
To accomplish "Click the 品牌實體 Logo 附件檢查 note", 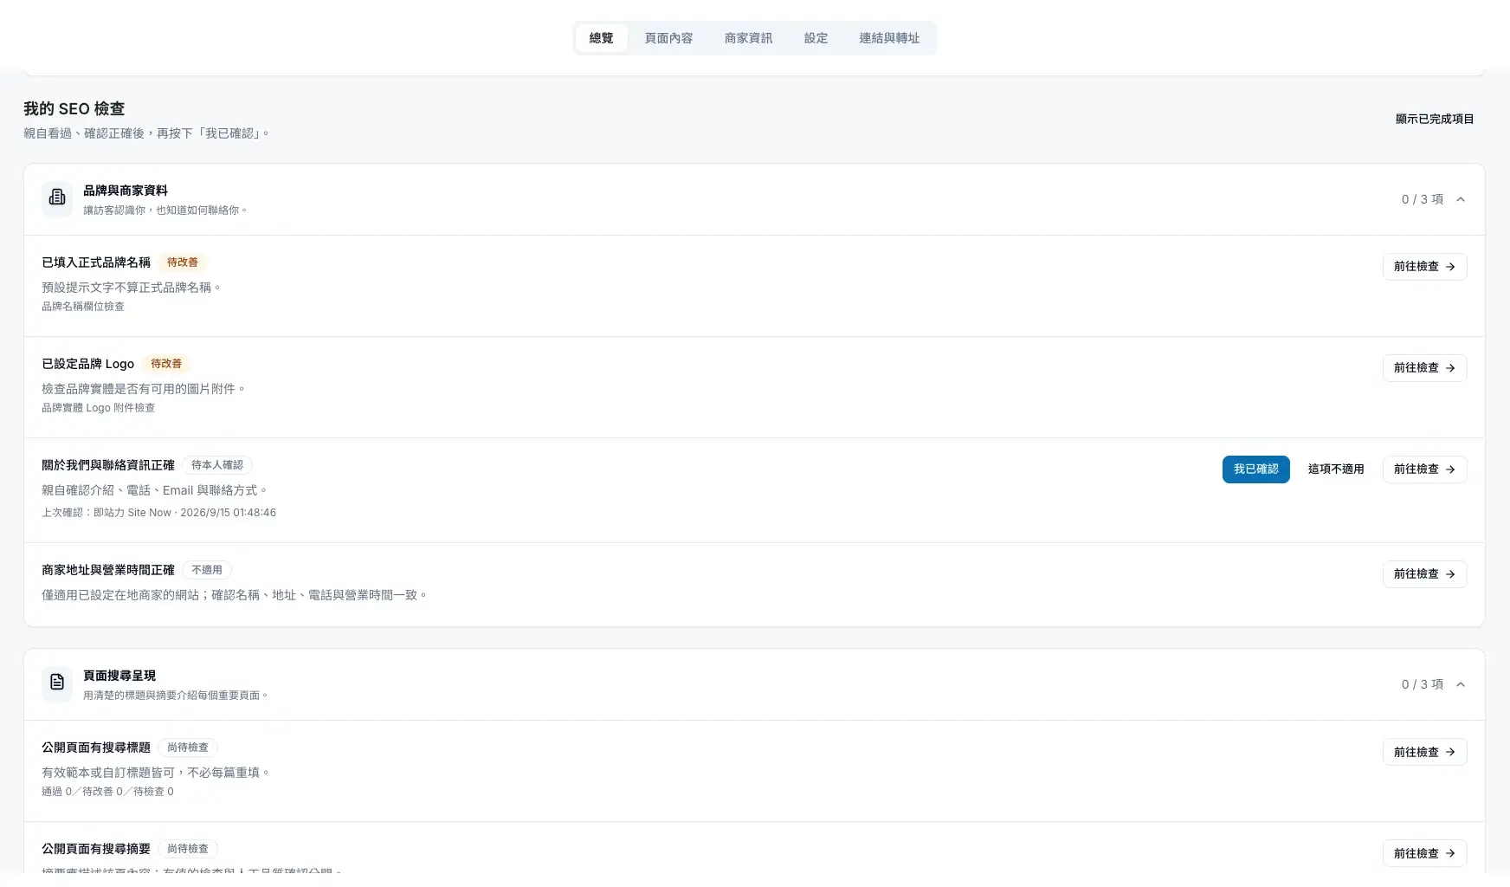I will [x=99, y=408].
